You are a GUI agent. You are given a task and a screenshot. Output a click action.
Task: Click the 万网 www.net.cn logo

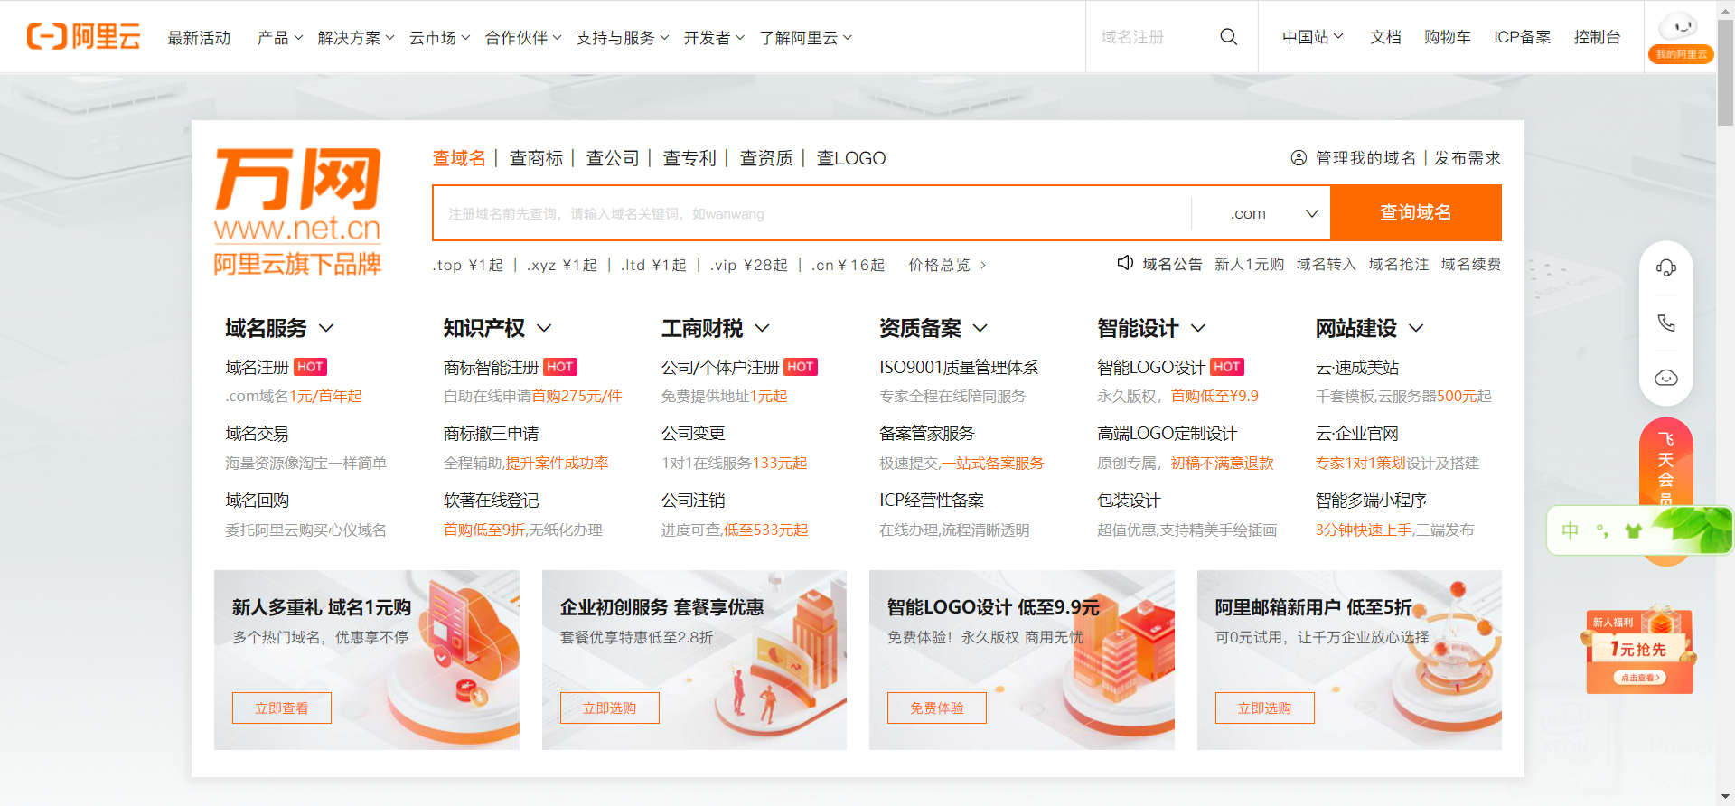[297, 211]
